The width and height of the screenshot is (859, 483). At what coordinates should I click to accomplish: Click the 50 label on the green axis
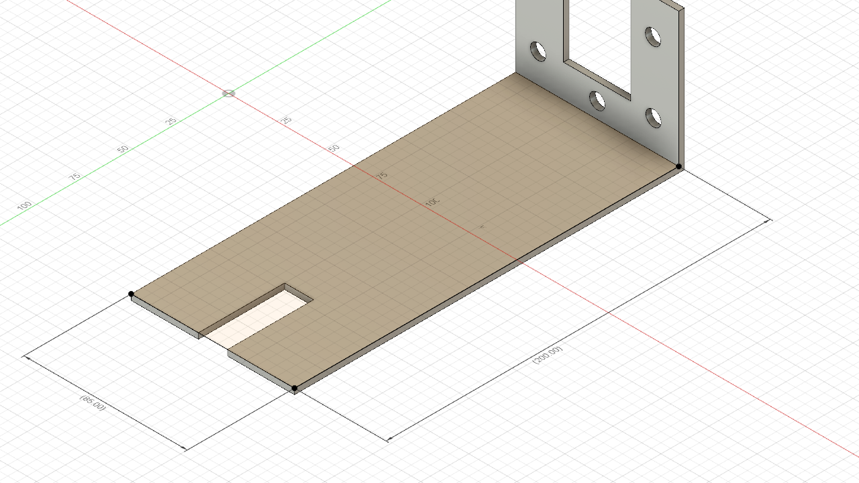(123, 149)
